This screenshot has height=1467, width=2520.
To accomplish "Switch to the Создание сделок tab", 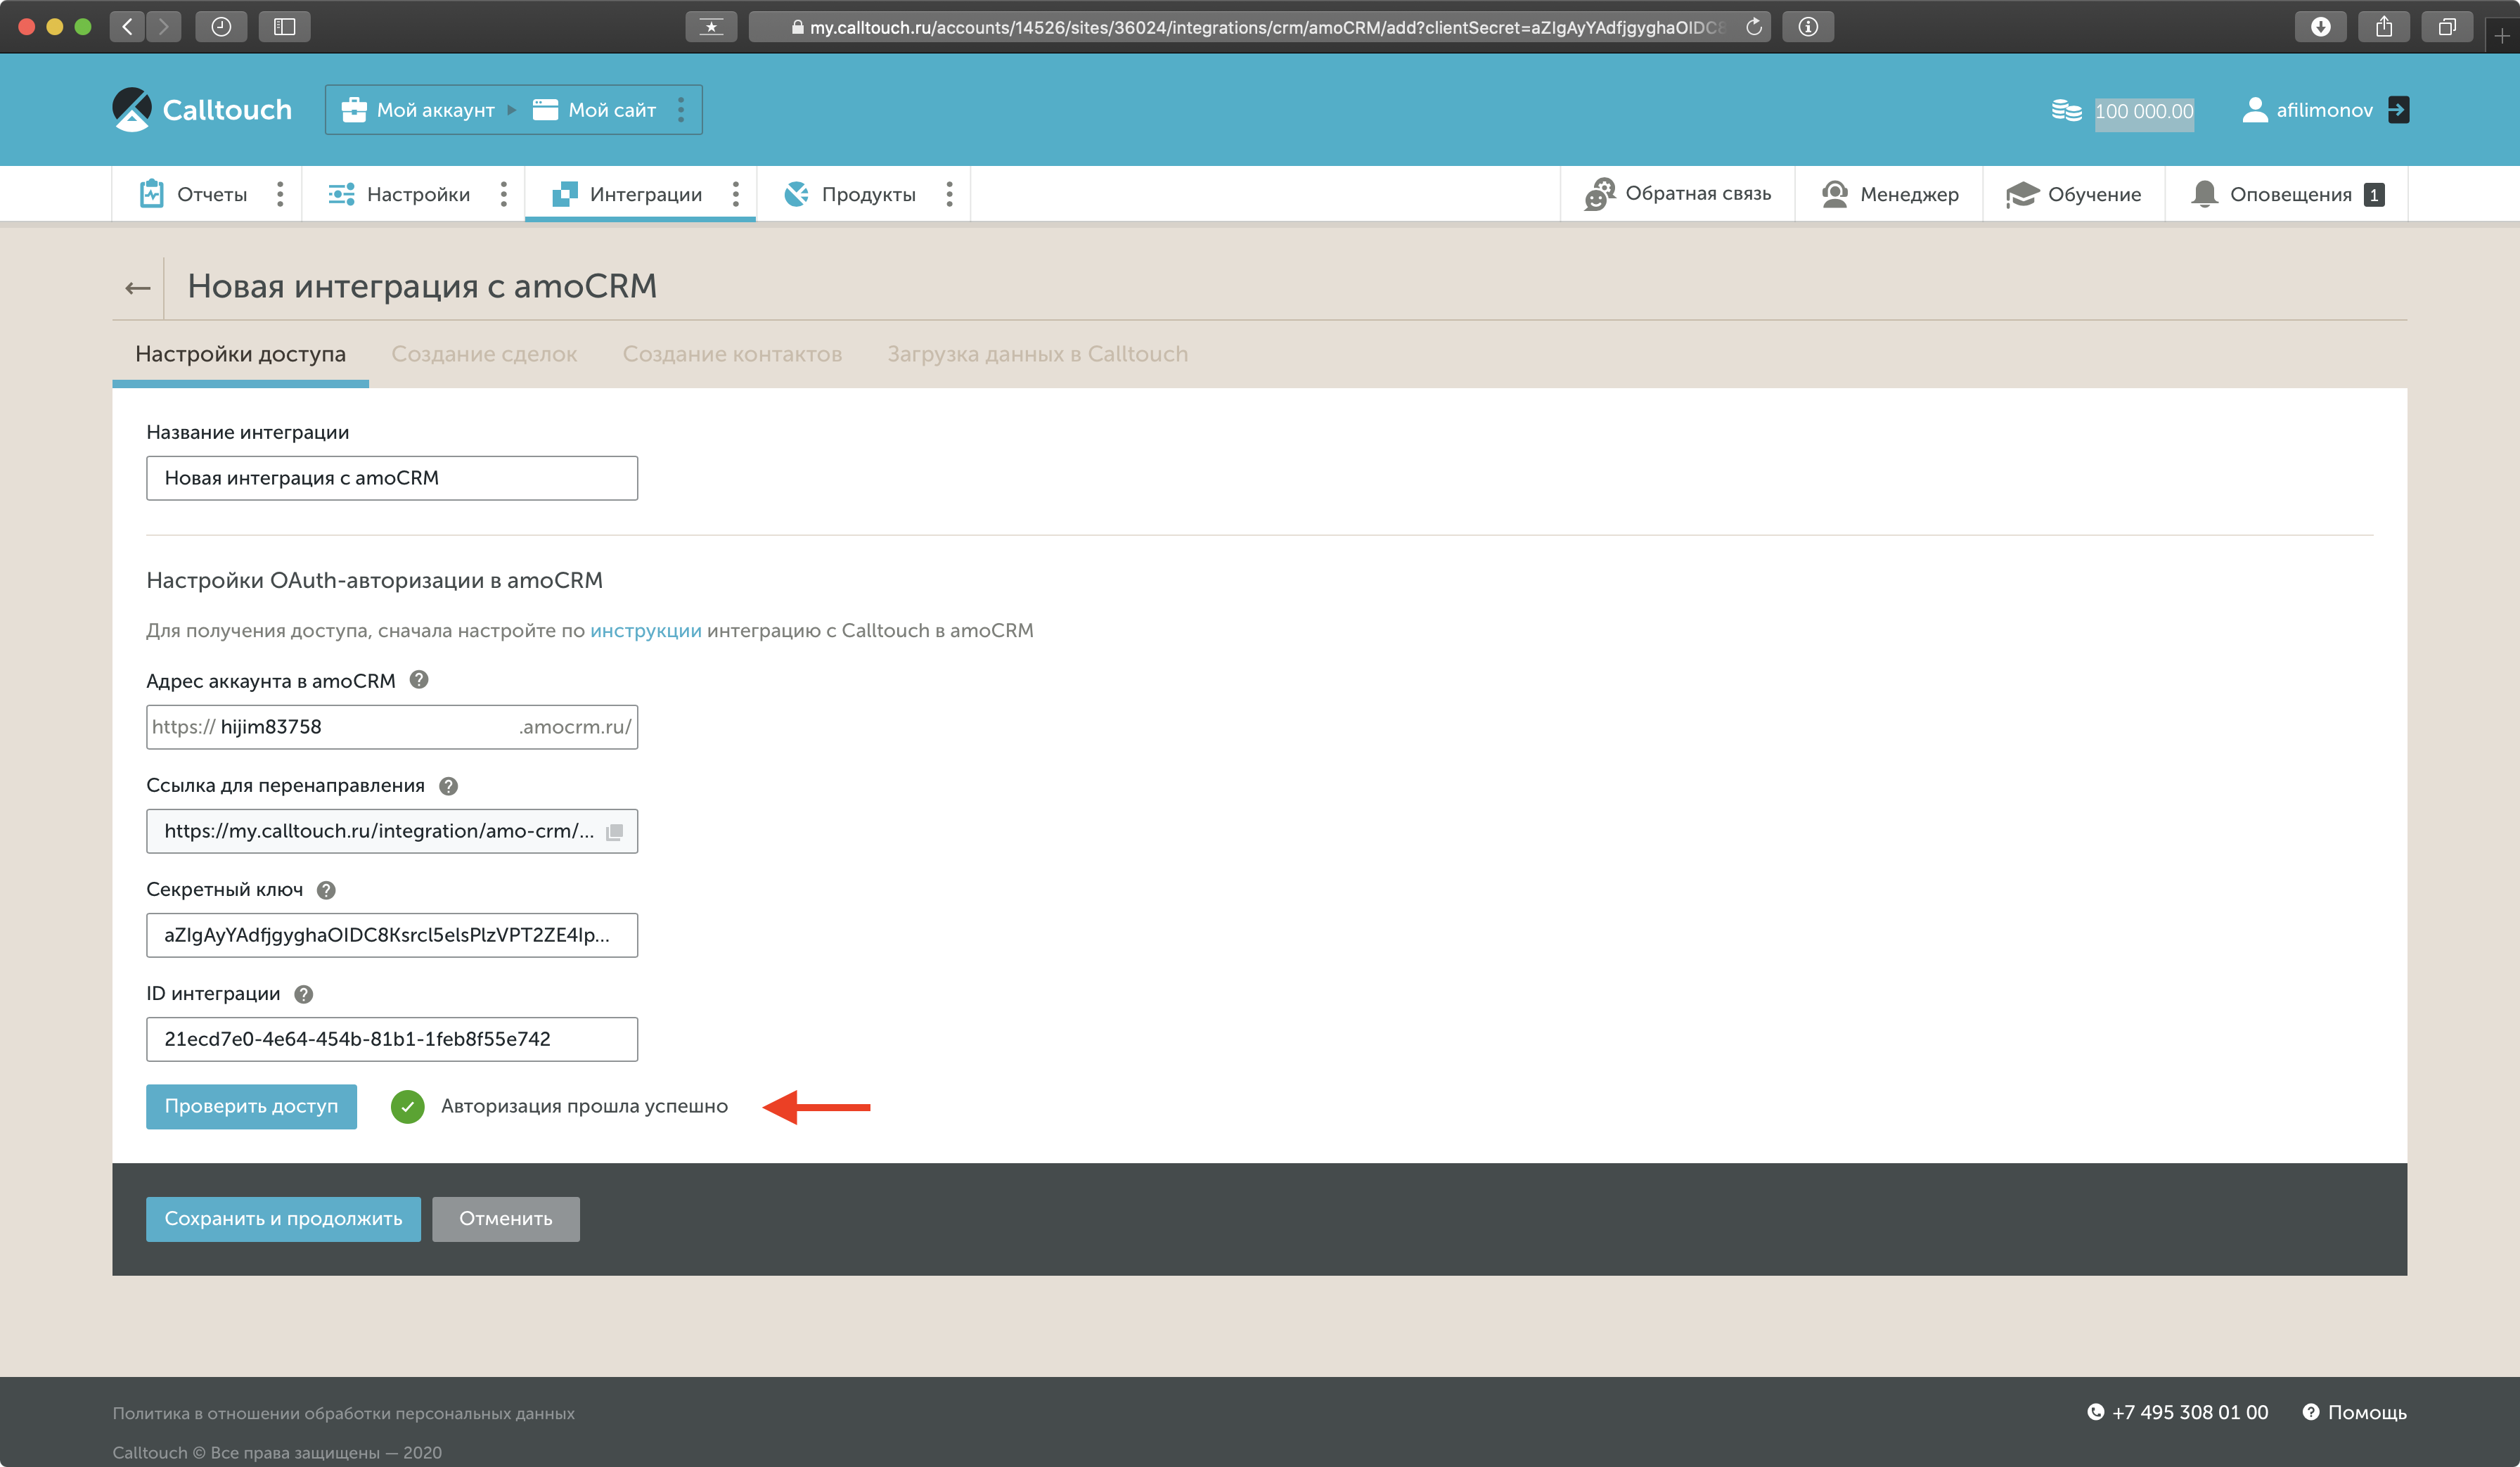I will 484,354.
